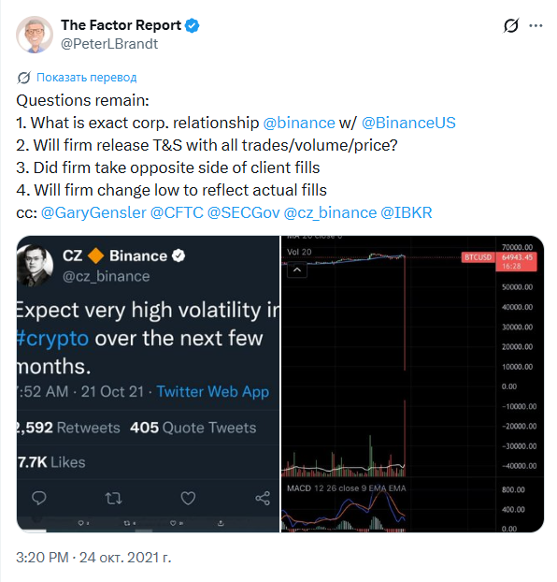
Task: Click the Grok icon at top right
Action: click(x=511, y=25)
